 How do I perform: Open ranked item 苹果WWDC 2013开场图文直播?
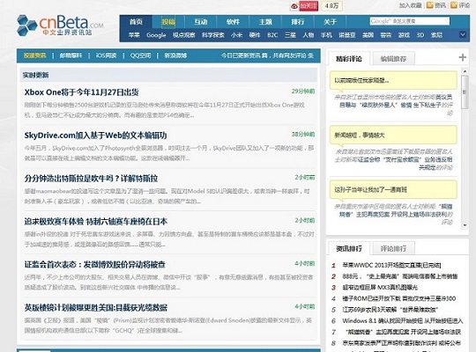pyautogui.click(x=391, y=265)
